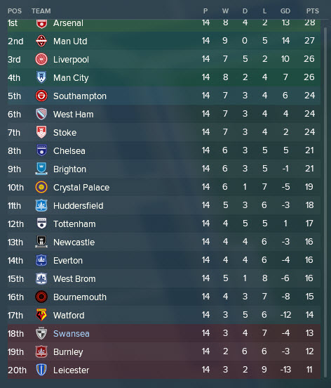Open the highlighted Swansea team link

click(72, 334)
